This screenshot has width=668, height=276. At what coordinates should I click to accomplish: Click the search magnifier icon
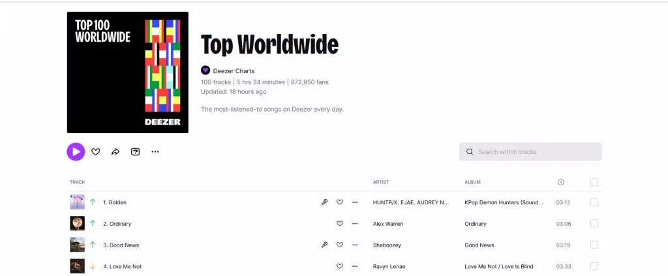470,151
